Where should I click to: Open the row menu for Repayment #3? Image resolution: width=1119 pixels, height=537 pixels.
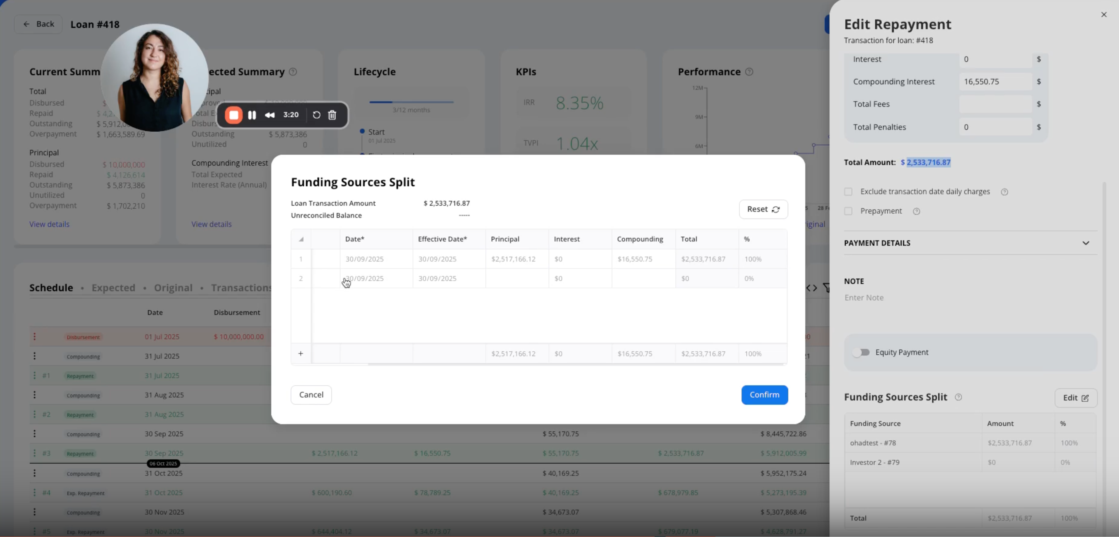click(x=35, y=453)
